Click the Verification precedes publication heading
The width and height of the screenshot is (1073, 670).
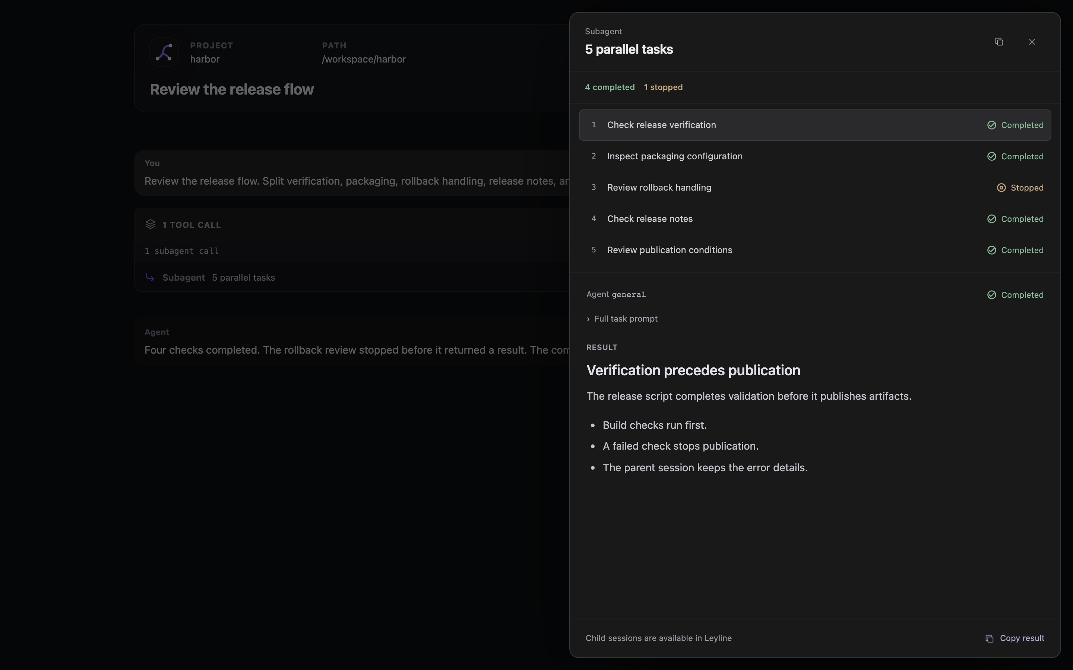[x=693, y=370]
